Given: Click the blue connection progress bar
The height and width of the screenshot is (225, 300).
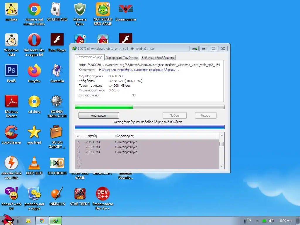Looking at the screenshot, I should (150, 127).
